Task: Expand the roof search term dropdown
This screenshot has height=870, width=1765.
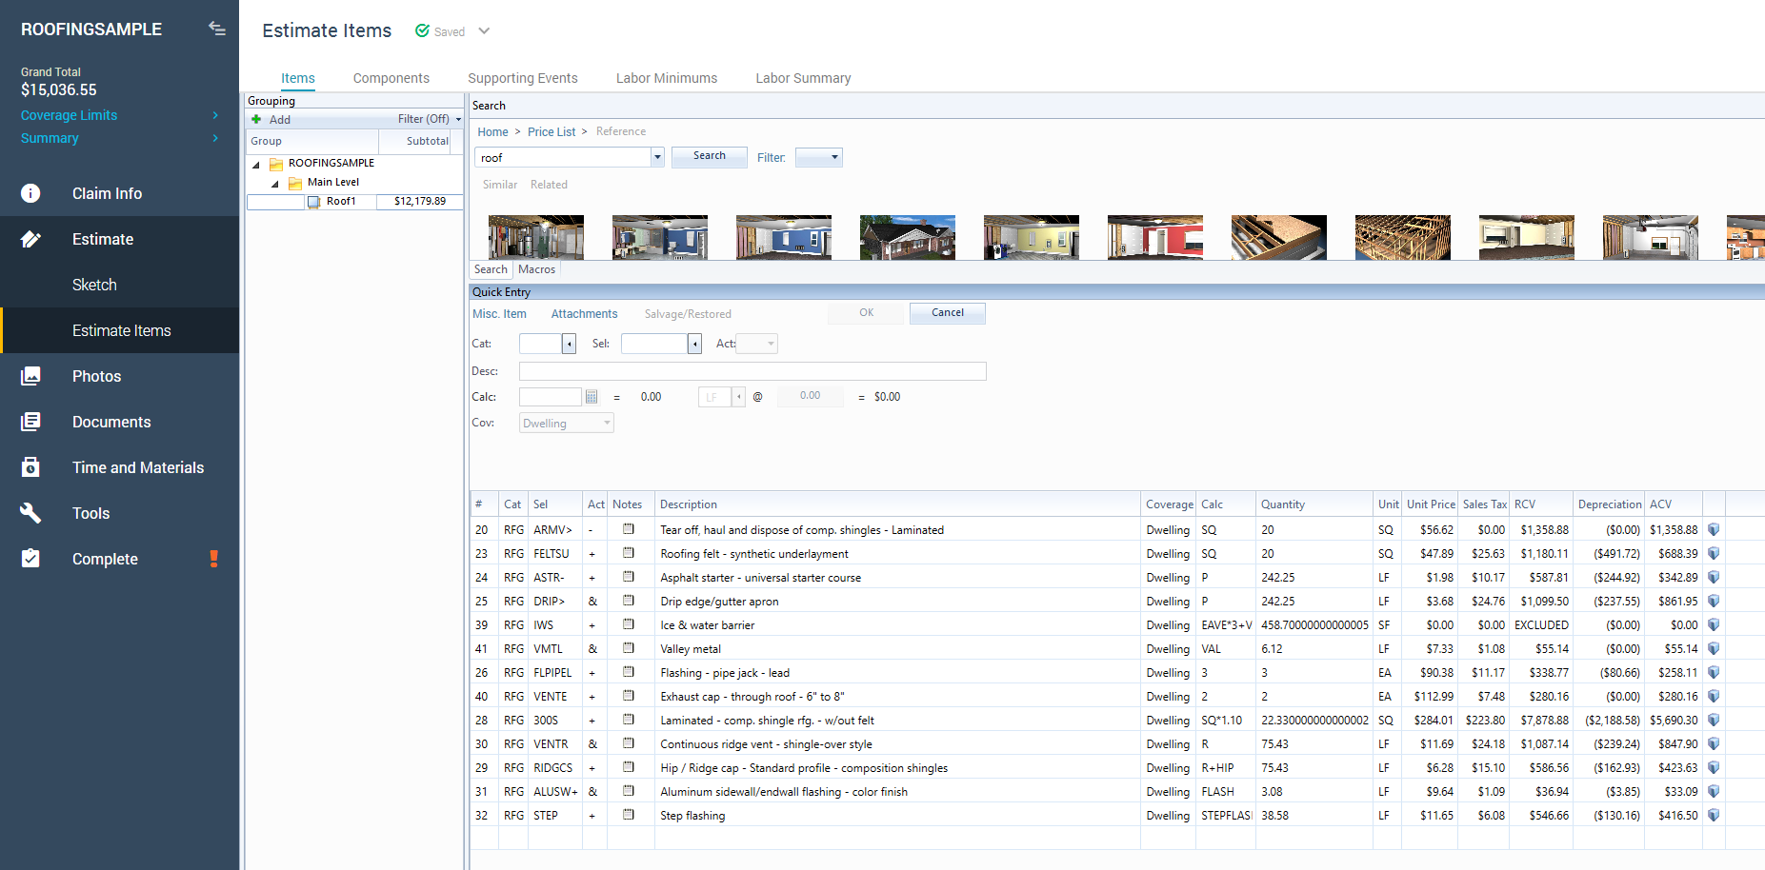Action: [x=657, y=158]
